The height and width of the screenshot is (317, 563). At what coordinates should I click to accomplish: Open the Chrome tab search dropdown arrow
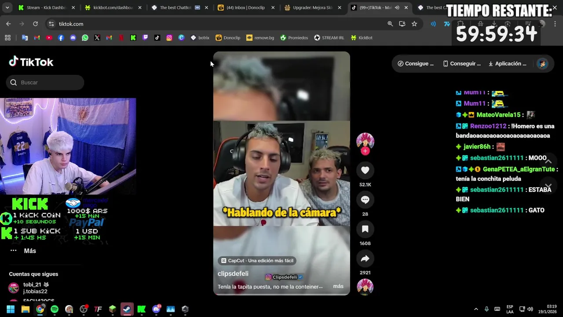7,7
